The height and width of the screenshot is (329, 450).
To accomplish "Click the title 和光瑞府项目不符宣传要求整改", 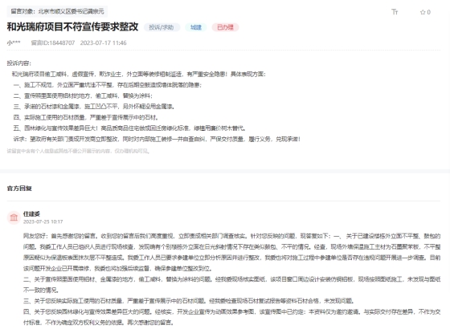I will point(72,26).
